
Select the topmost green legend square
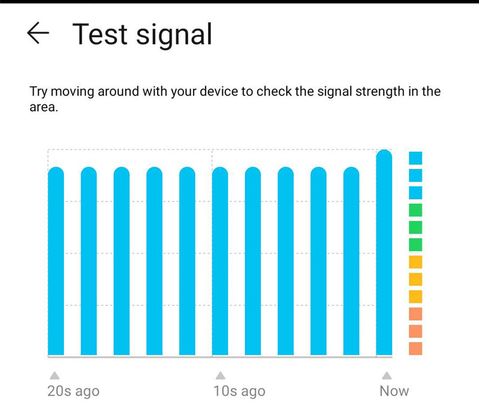click(x=415, y=210)
